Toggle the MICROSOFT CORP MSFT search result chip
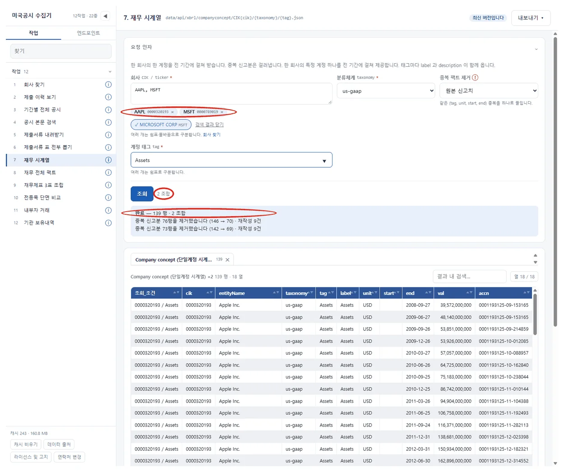Image resolution: width=564 pixels, height=472 pixels. click(161, 125)
